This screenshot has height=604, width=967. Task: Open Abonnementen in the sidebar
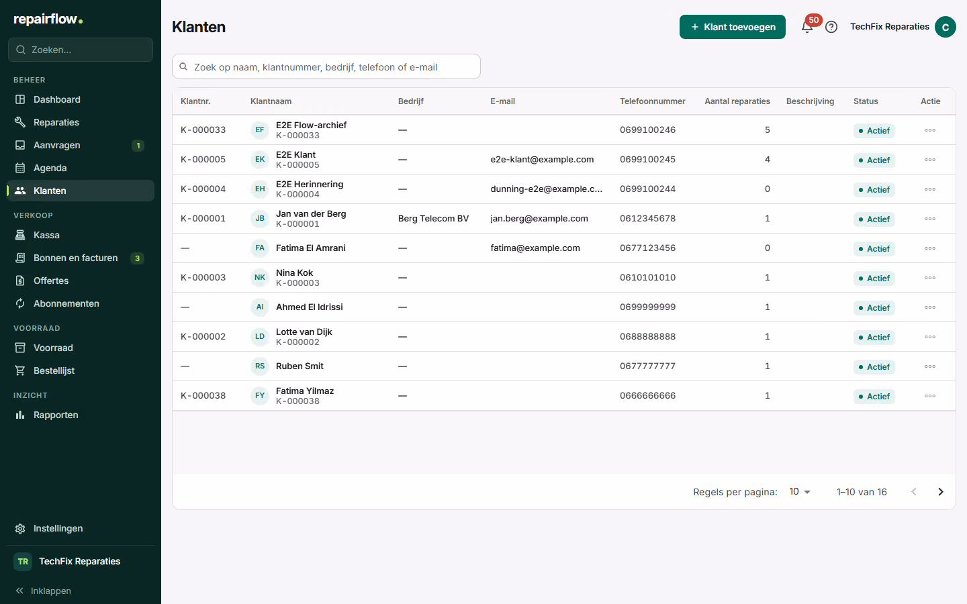81,303
